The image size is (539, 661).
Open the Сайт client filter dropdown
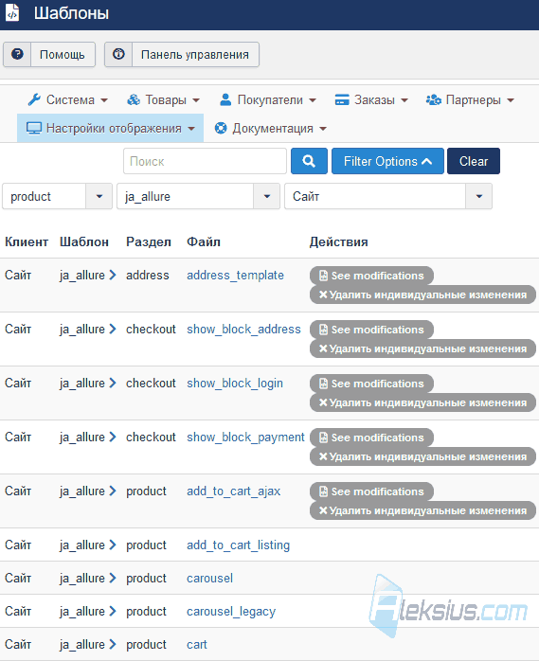[x=388, y=196]
